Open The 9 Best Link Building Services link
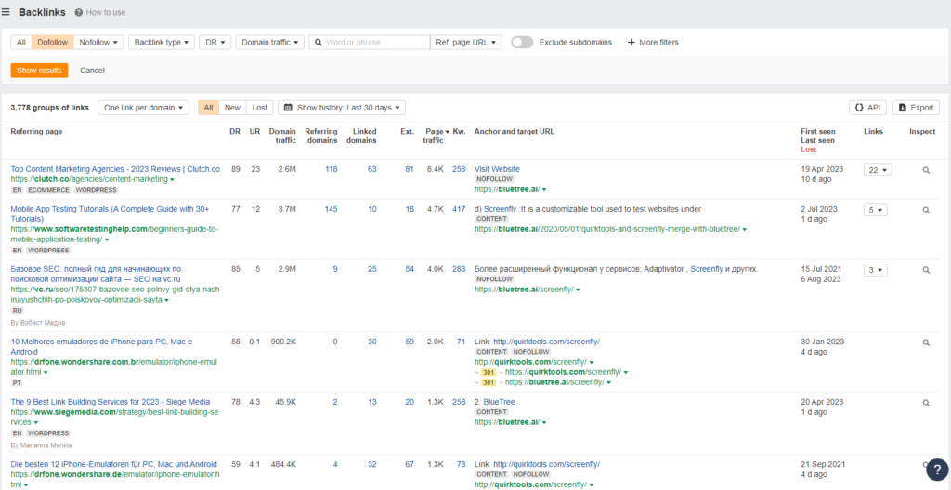Viewport: 951px width, 490px height. coord(111,402)
